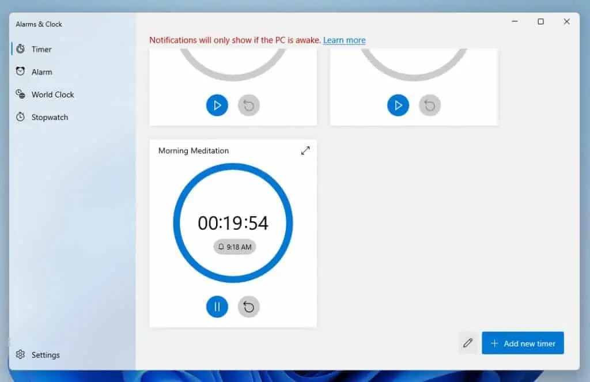590x382 pixels.
Task: Open the Learn more link
Action: coord(344,40)
